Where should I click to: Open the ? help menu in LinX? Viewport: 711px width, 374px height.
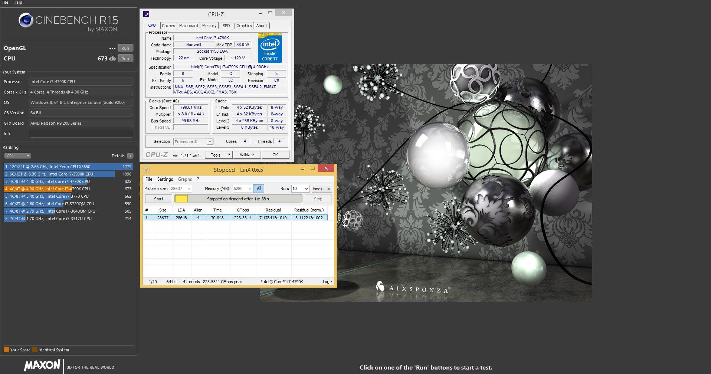point(198,179)
